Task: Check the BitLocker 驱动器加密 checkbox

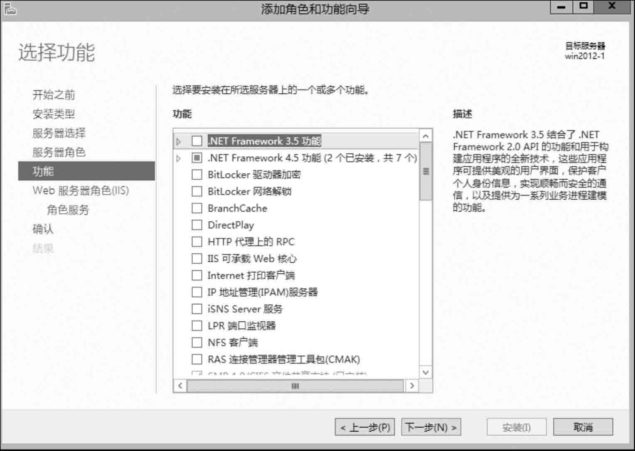Action: click(x=197, y=175)
